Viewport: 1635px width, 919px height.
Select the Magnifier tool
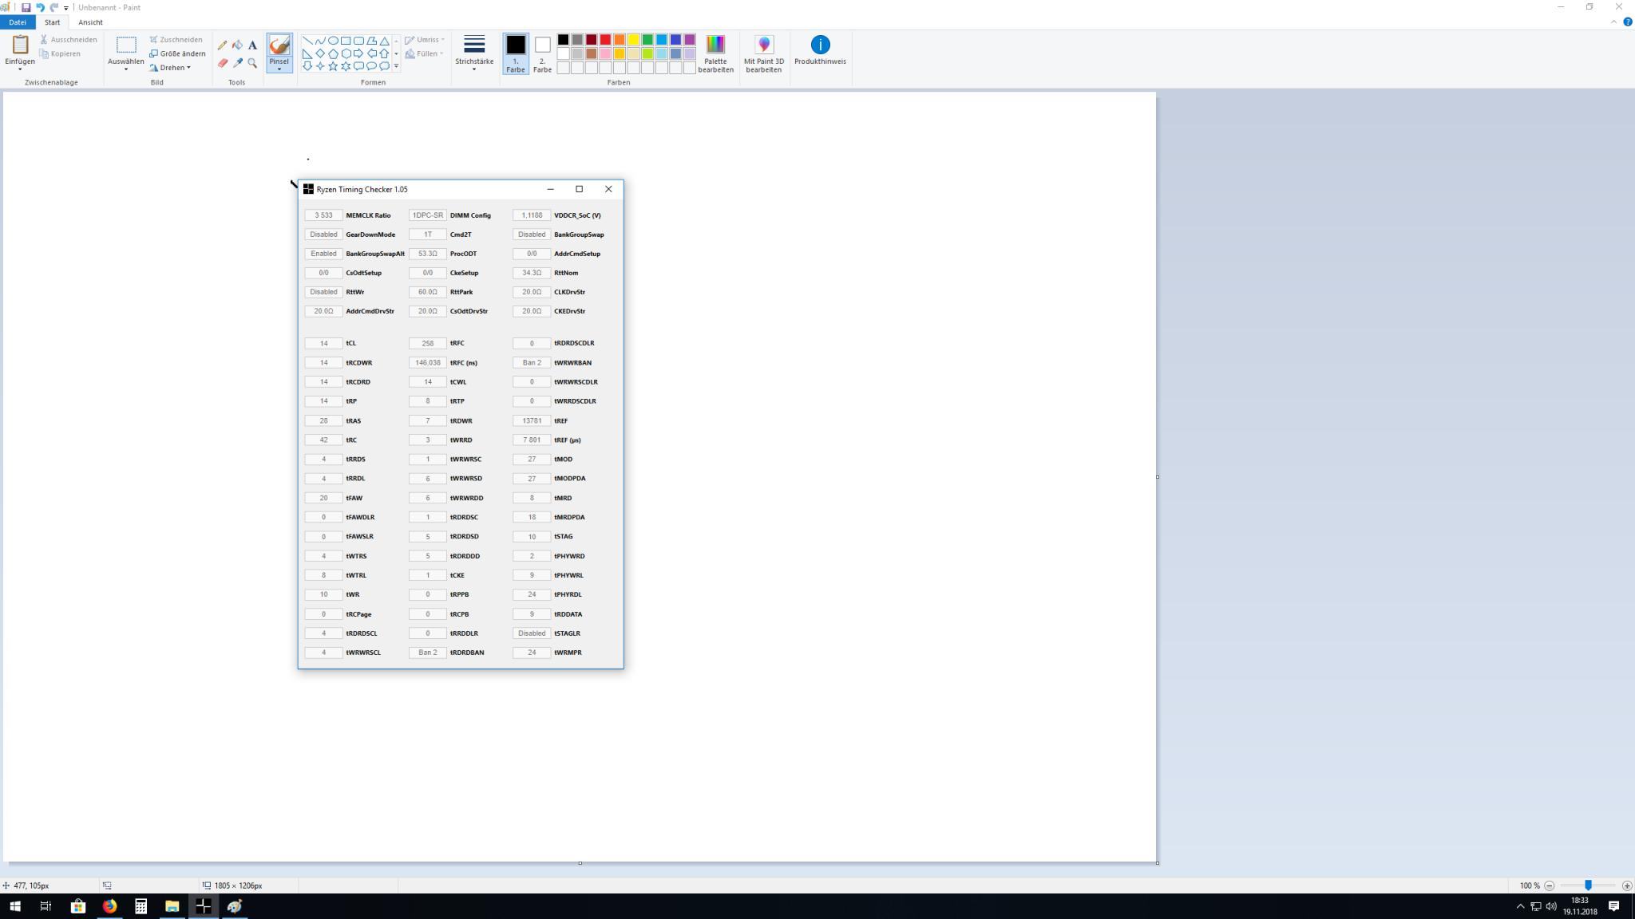(x=252, y=63)
